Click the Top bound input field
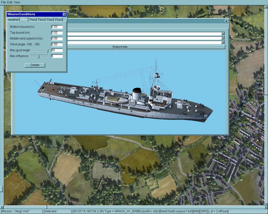 tap(57, 33)
